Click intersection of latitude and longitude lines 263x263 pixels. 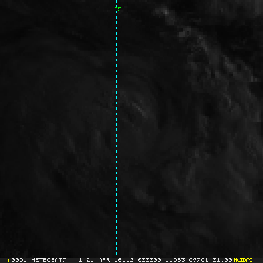tap(116, 16)
